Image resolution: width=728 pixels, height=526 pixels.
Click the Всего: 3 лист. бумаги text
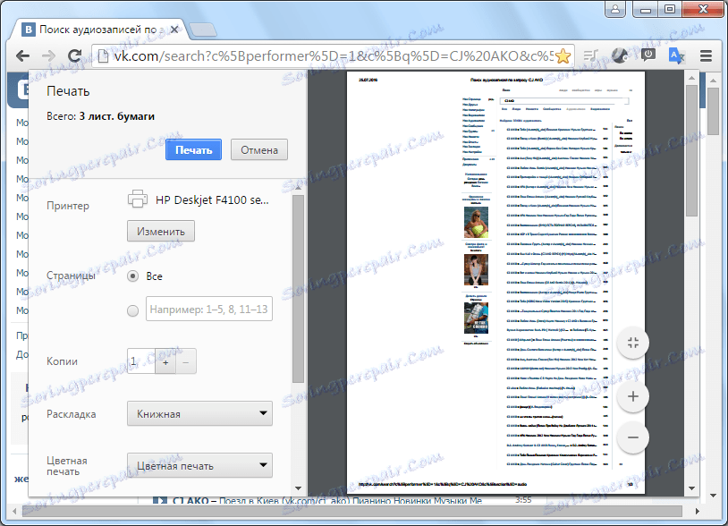point(100,116)
